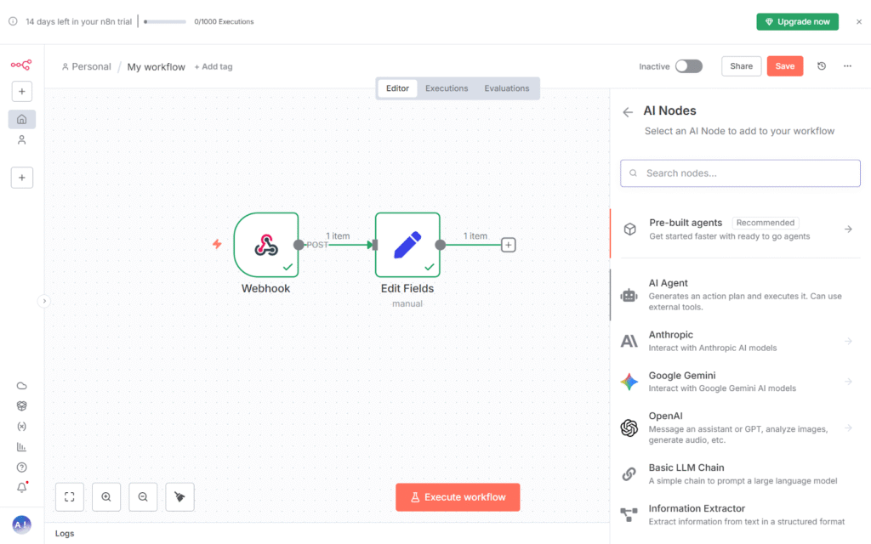This screenshot has height=544, width=871.
Task: Toggle the Inactive workflow switch on
Action: click(x=689, y=66)
